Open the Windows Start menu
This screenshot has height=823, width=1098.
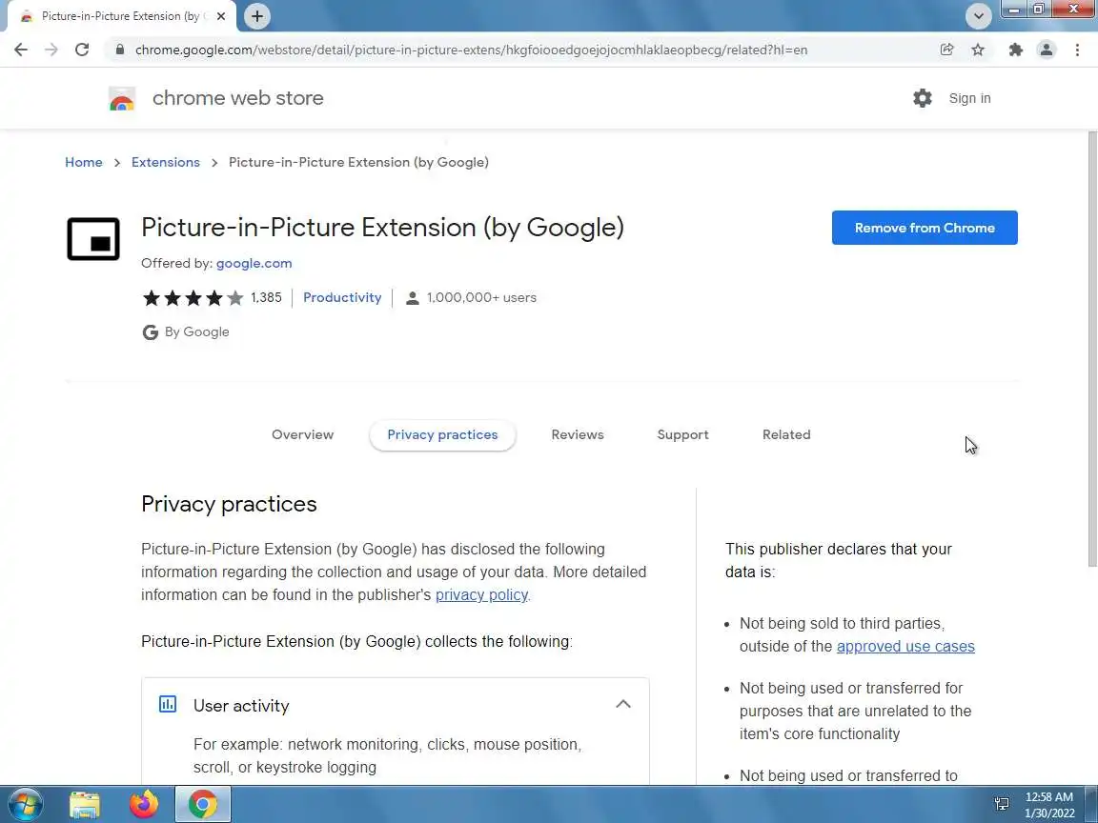[25, 805]
